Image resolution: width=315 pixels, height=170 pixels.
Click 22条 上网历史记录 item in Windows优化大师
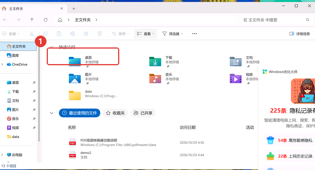point(289,156)
